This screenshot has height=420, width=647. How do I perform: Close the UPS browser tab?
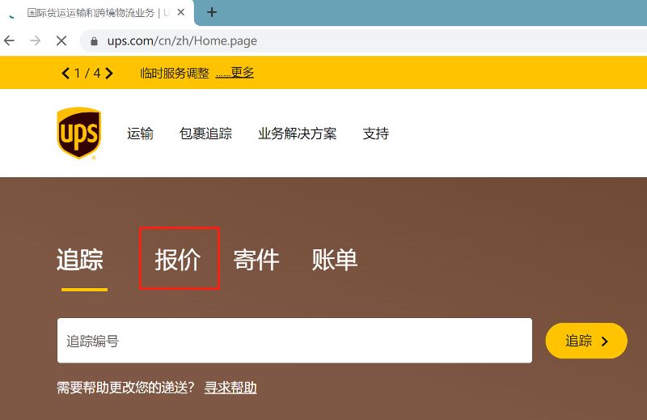click(180, 12)
